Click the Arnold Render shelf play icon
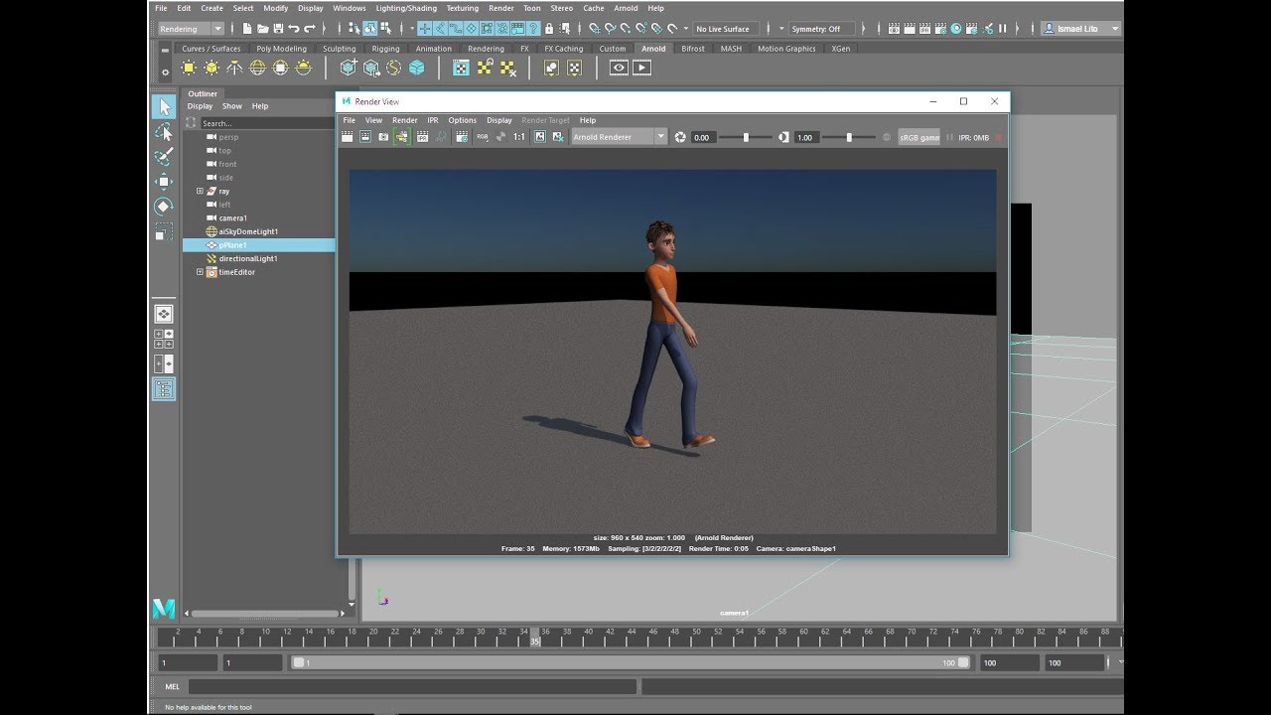This screenshot has width=1271, height=715. pos(641,68)
